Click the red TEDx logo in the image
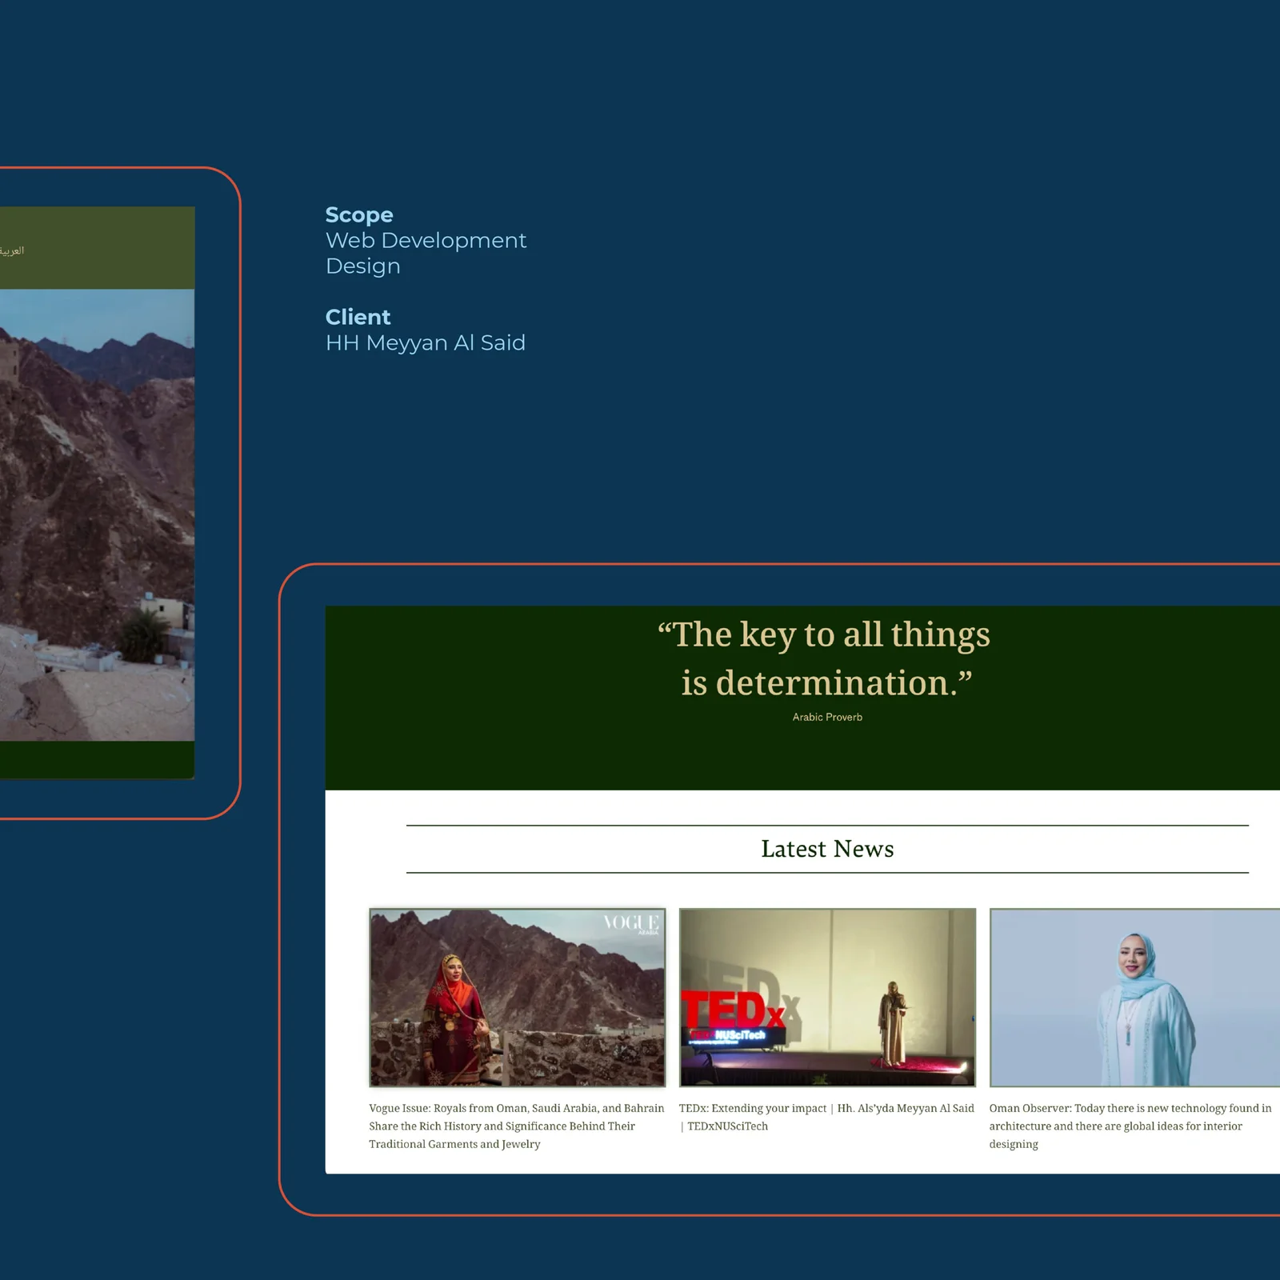This screenshot has height=1280, width=1280. pyautogui.click(x=731, y=1010)
